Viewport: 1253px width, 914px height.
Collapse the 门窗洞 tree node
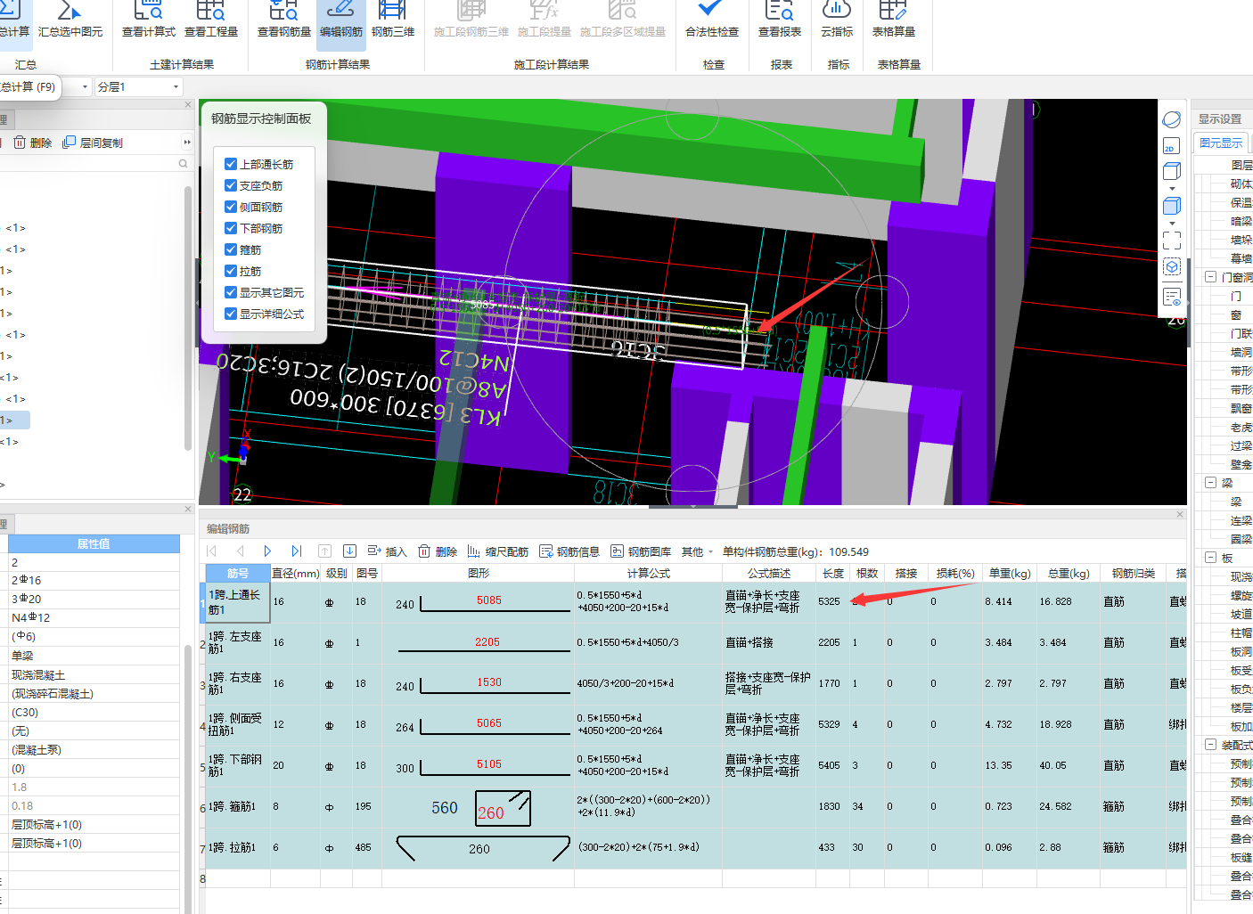coord(1210,277)
